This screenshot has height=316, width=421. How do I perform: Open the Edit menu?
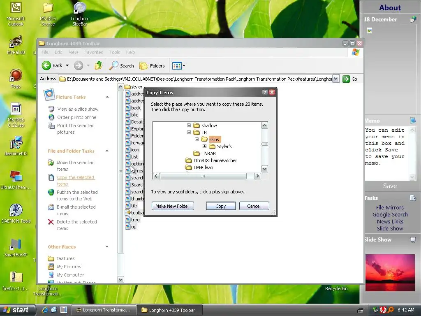click(x=58, y=52)
